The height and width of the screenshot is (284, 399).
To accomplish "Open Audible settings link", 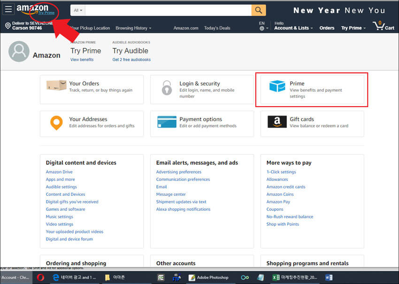I will click(x=61, y=187).
